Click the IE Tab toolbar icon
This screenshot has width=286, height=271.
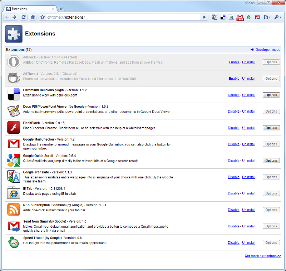click(231, 17)
